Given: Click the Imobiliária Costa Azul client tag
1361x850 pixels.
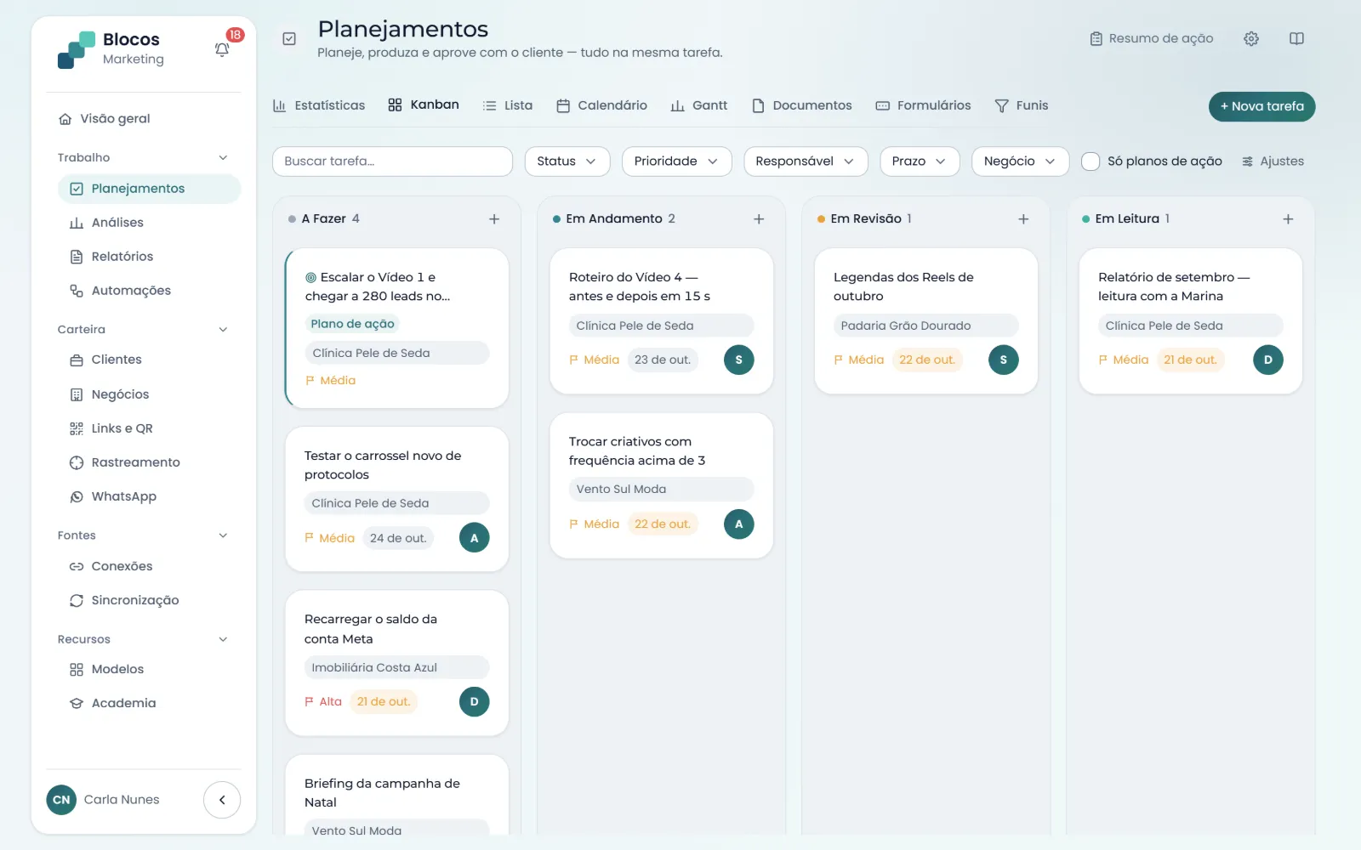Looking at the screenshot, I should pyautogui.click(x=396, y=667).
